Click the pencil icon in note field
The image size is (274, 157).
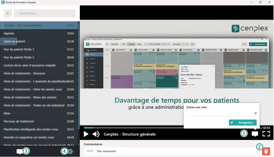pos(255,113)
